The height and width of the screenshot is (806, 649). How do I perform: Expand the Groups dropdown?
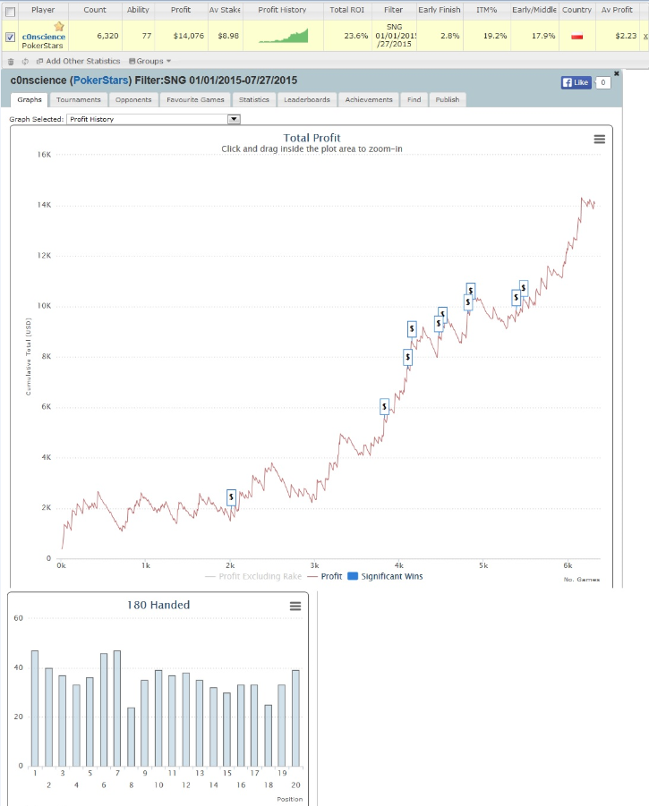pyautogui.click(x=149, y=61)
